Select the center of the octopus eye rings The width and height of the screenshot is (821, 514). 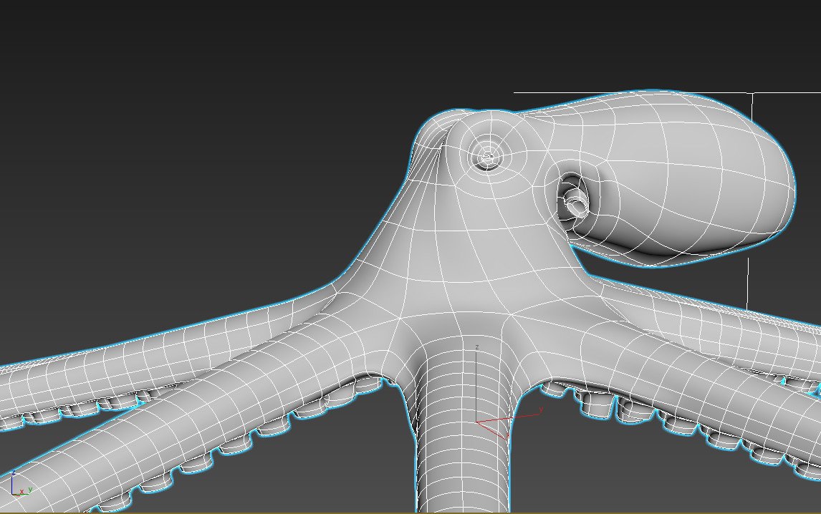[489, 155]
